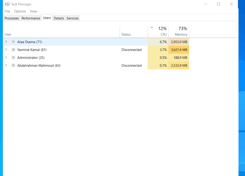Open the Services tab
Image resolution: width=245 pixels, height=176 pixels.
(x=72, y=18)
